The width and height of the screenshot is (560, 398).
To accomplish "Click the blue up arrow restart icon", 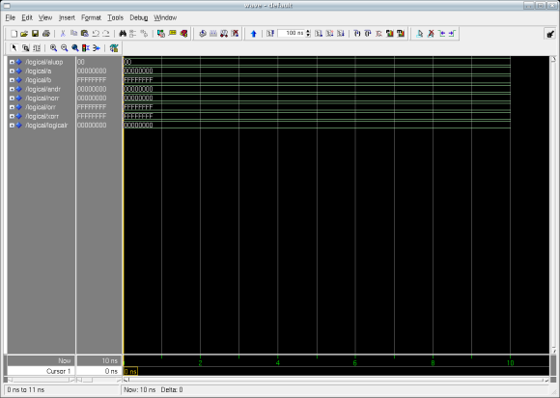I will tap(254, 34).
